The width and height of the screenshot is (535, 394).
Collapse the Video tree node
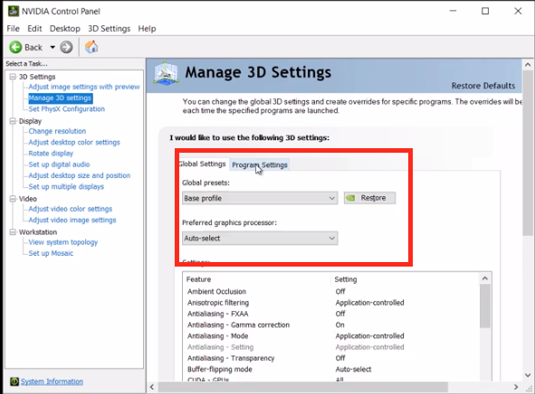13,199
